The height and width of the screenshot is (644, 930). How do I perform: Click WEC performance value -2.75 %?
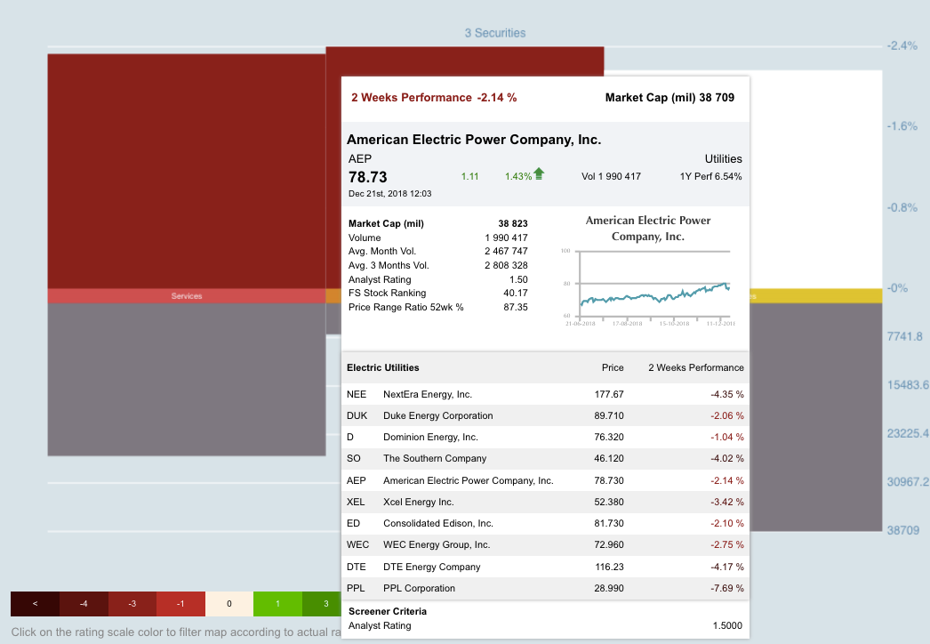coord(727,544)
